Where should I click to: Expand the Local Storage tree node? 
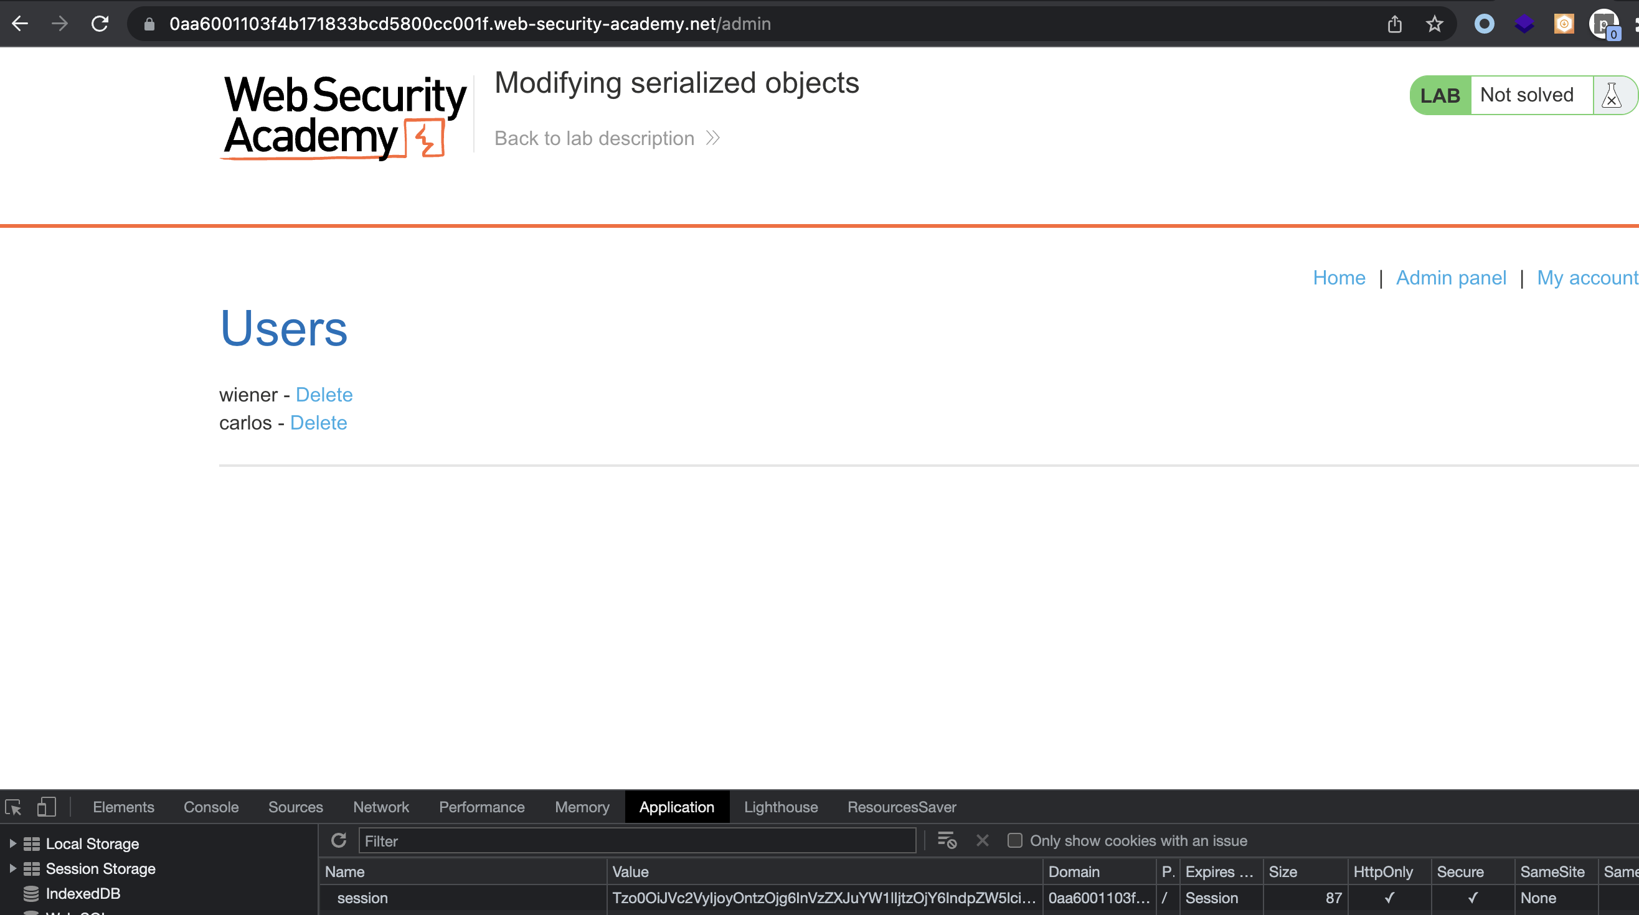pyautogui.click(x=12, y=844)
